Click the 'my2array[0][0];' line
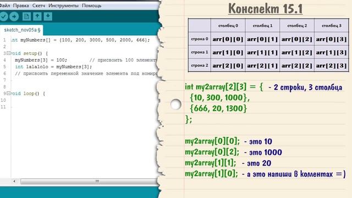This screenshot has width=352, height=198. coord(212,141)
